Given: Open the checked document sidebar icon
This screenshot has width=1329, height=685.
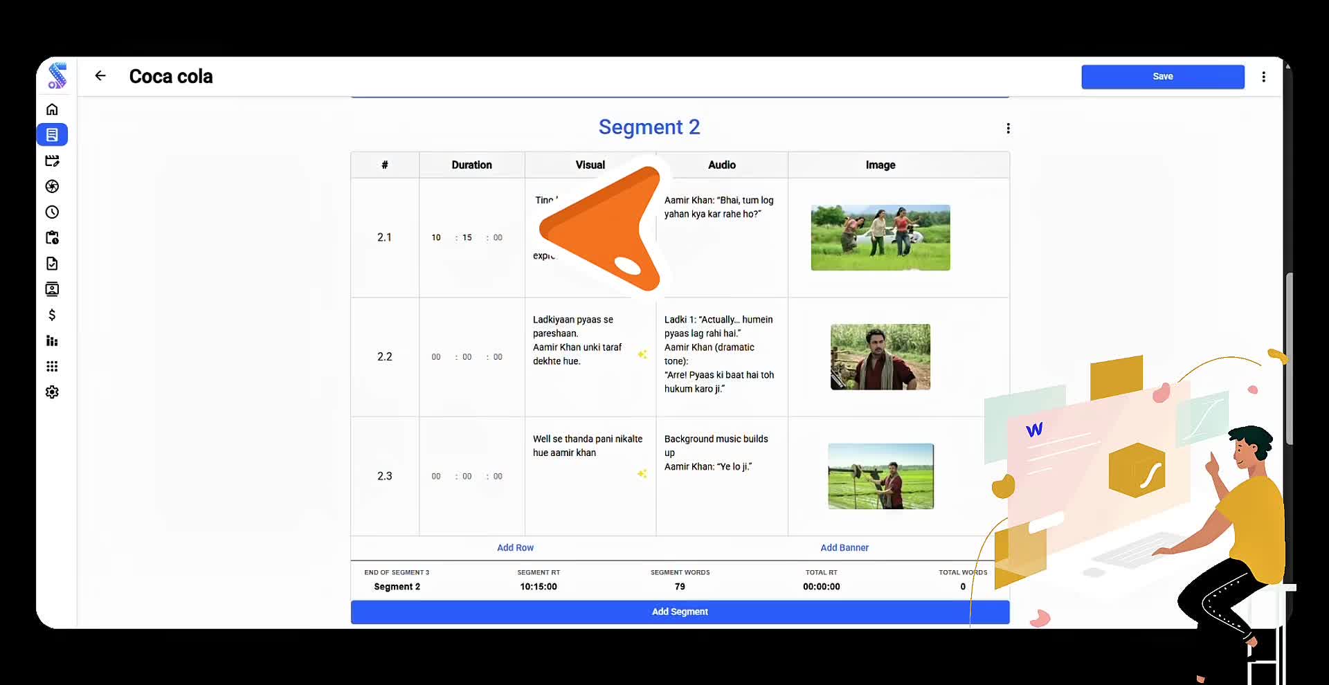Looking at the screenshot, I should tap(52, 264).
